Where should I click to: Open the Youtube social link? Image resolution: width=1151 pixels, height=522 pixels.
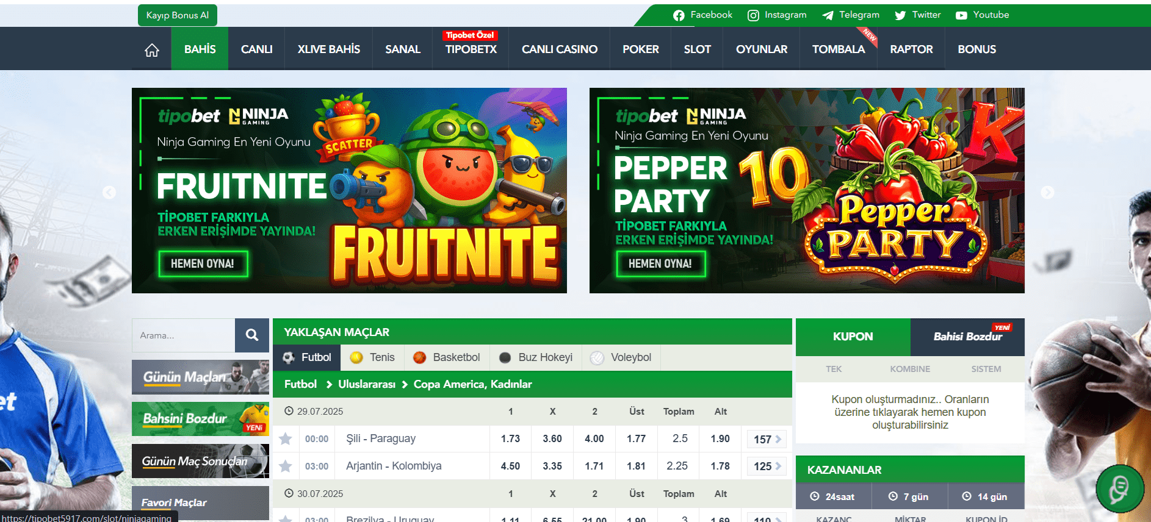(x=982, y=15)
